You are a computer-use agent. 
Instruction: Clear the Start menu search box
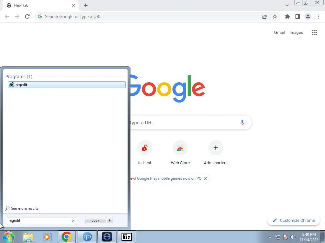73,221
